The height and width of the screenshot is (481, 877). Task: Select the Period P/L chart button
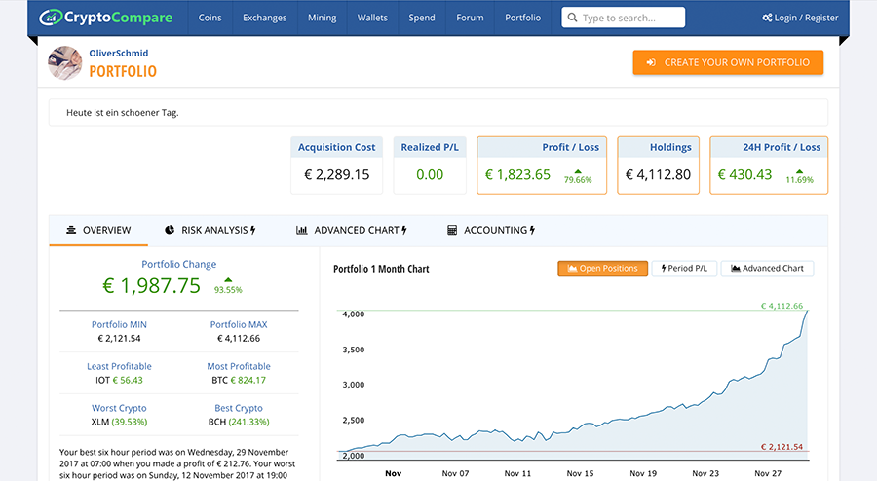pos(684,268)
